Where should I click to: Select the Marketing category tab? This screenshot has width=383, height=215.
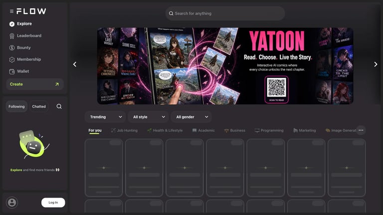[x=305, y=130]
